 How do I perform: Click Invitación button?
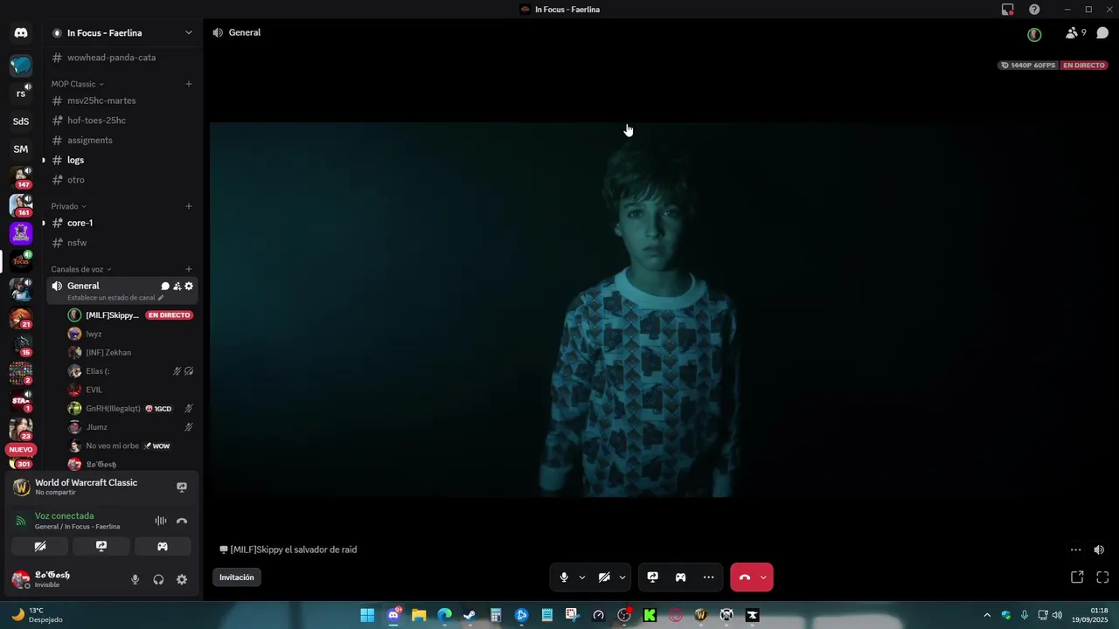[x=237, y=577]
